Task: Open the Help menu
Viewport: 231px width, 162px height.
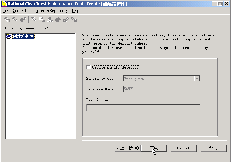Action: pos(76,10)
